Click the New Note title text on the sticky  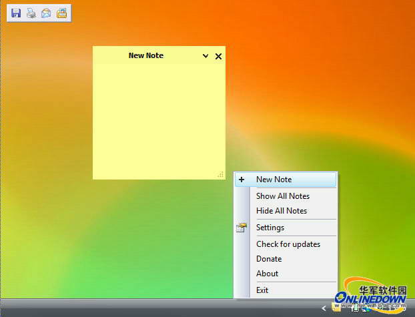point(146,55)
